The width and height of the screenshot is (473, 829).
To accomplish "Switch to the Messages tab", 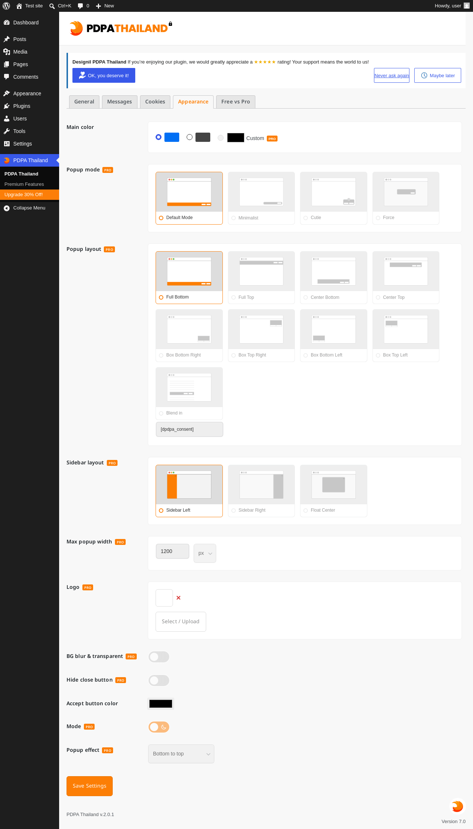I will [x=119, y=102].
